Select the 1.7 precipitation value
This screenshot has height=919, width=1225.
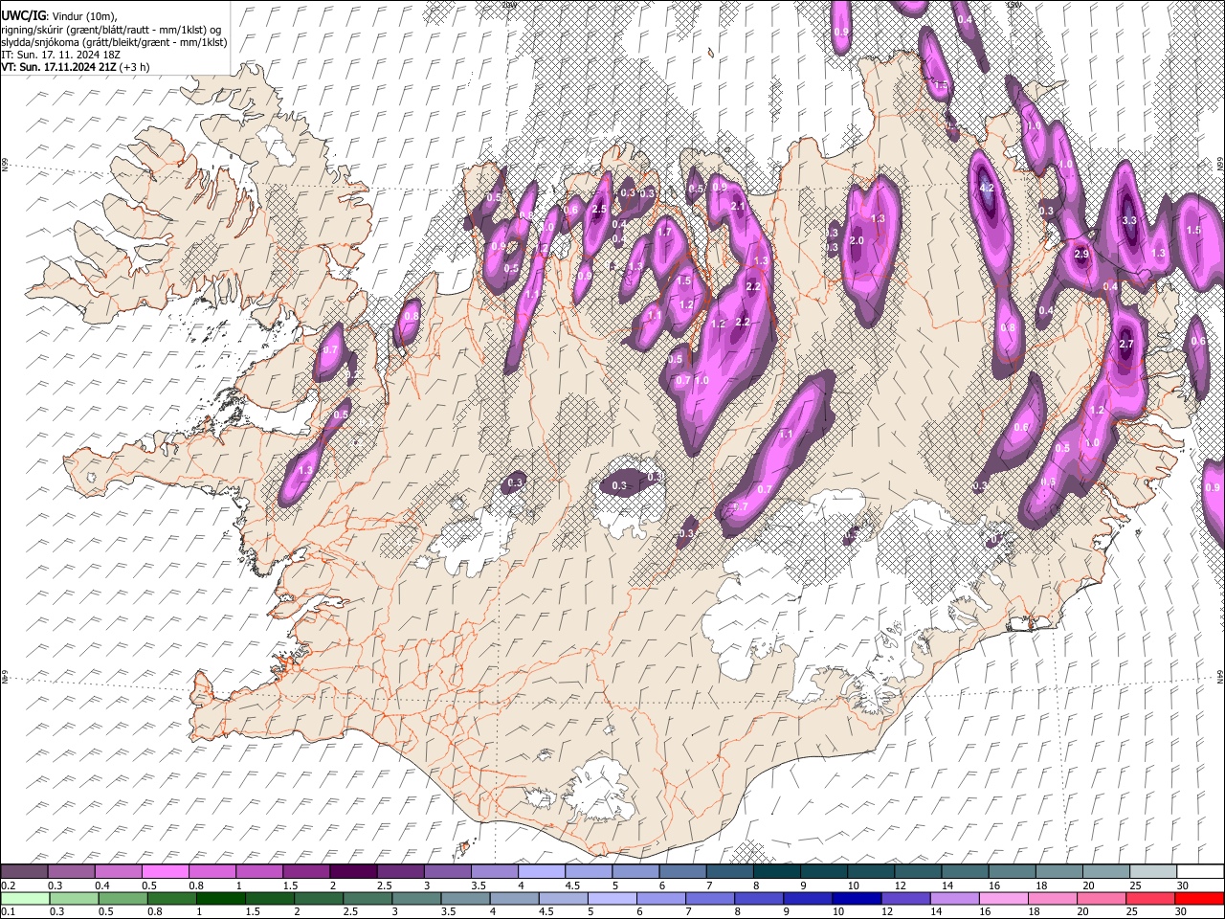(x=664, y=232)
